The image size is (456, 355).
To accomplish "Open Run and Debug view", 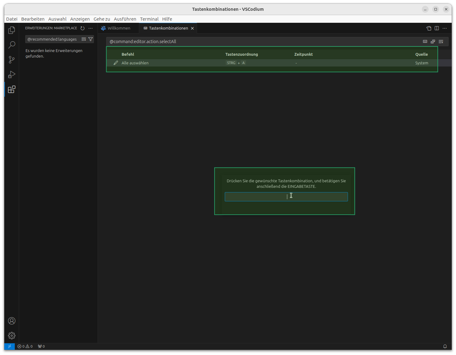I will (x=11, y=75).
